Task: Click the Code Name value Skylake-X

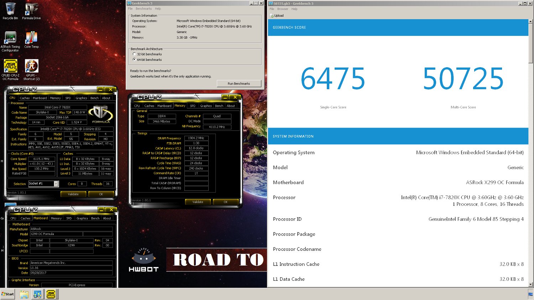Action: pos(43,112)
